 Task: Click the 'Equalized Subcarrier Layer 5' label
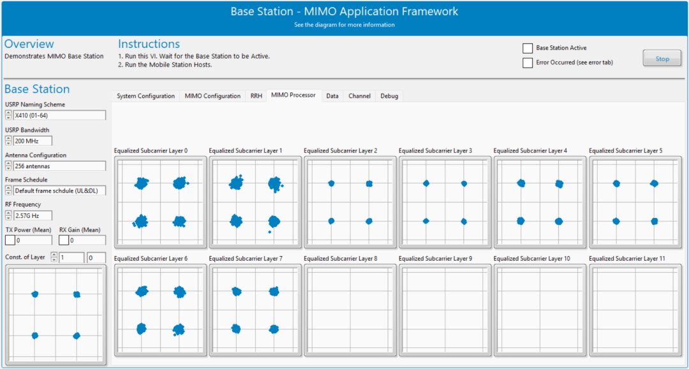click(x=626, y=150)
